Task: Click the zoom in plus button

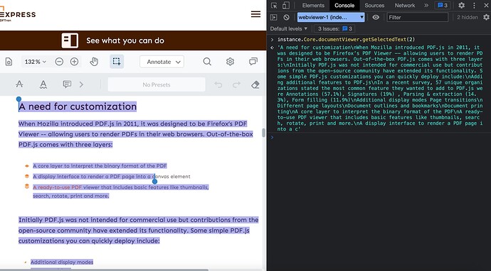Action: point(74,62)
